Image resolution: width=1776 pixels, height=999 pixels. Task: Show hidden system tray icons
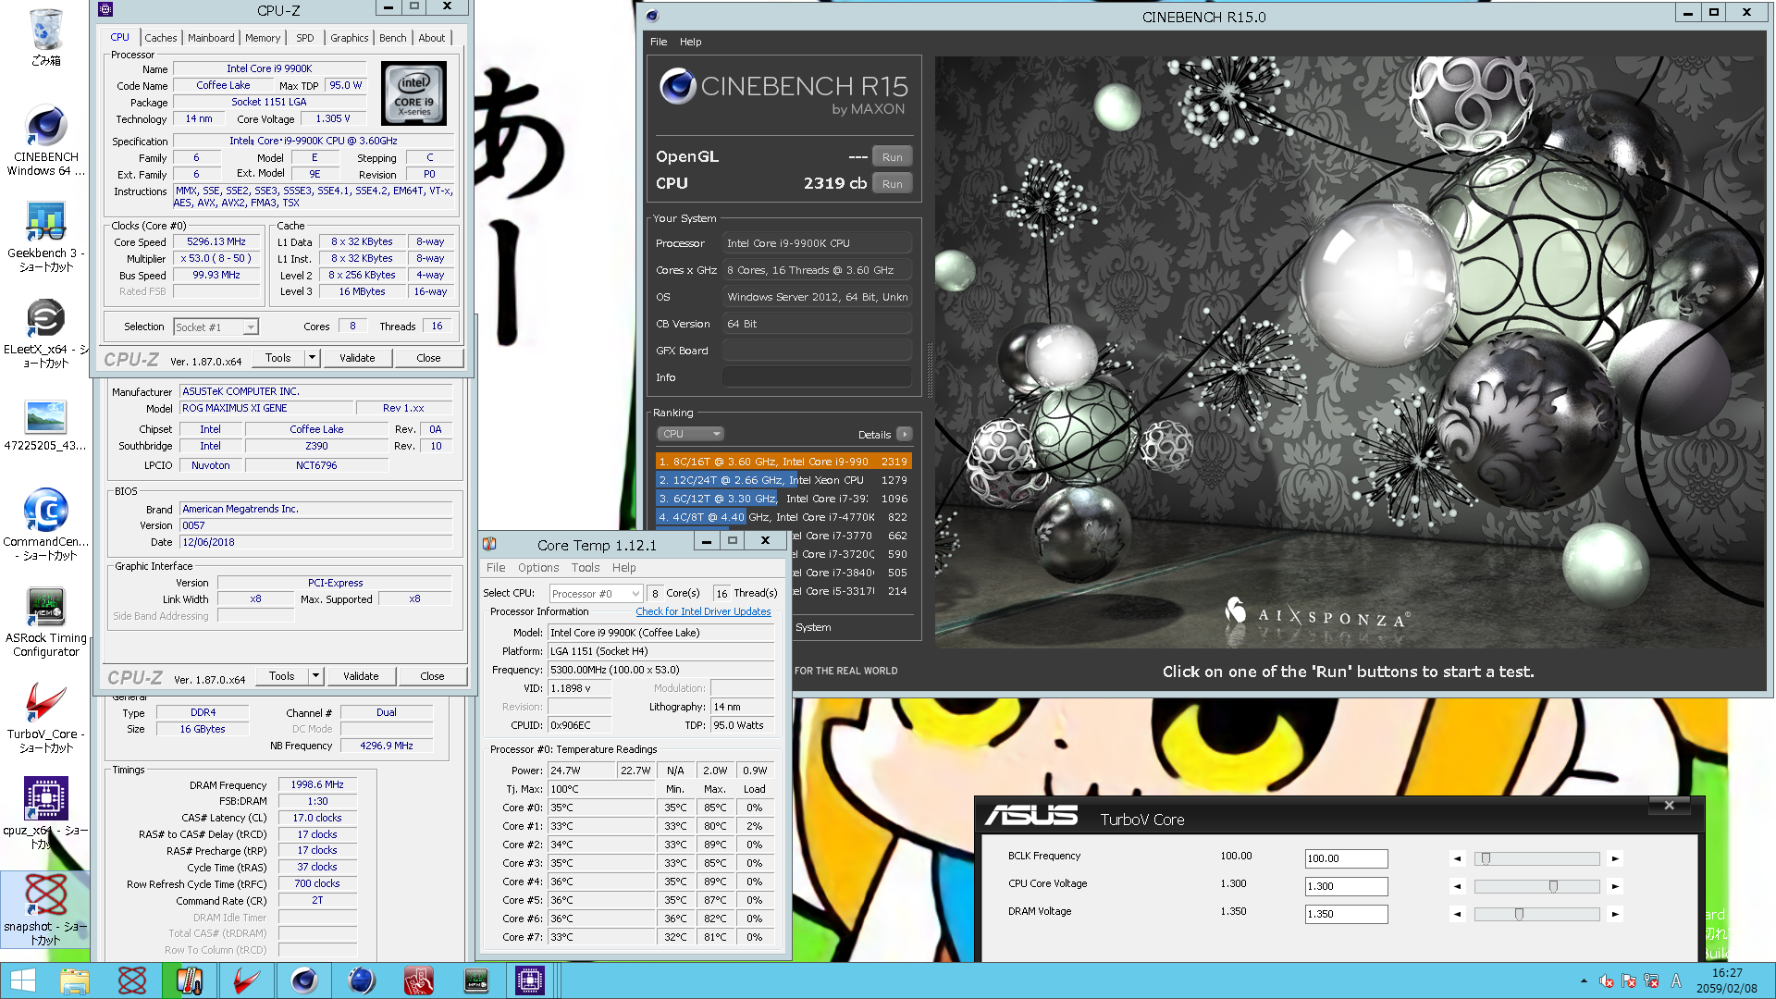[x=1584, y=980]
